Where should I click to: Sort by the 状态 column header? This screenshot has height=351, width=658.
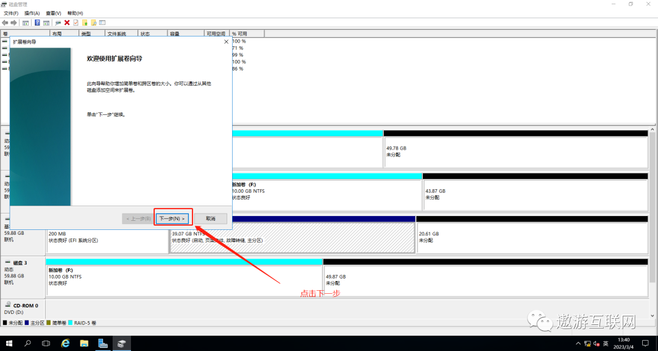153,34
